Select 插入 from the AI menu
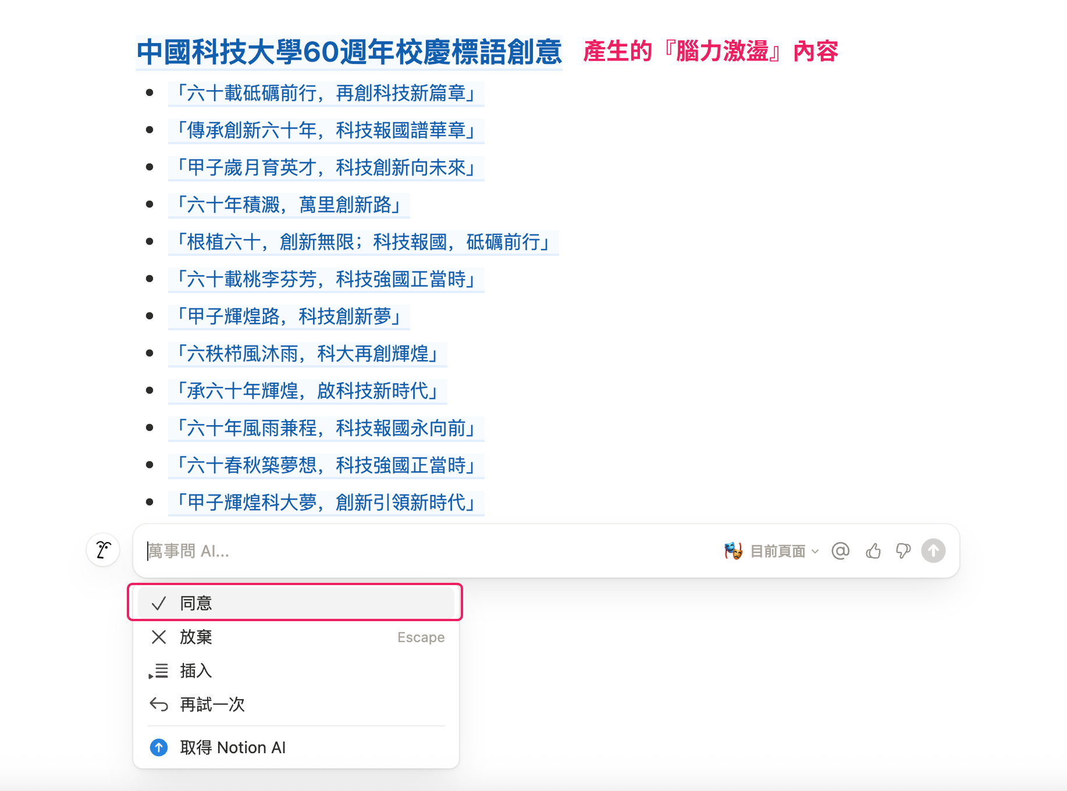The height and width of the screenshot is (791, 1067). (x=196, y=671)
